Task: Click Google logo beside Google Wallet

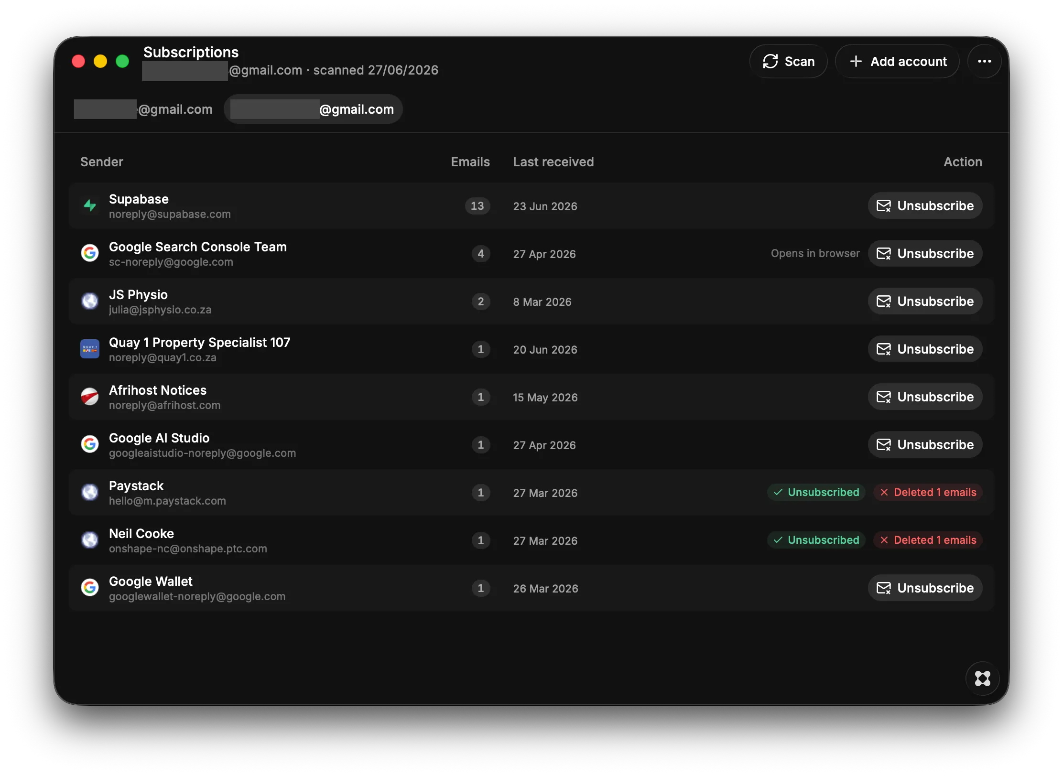Action: pyautogui.click(x=90, y=588)
